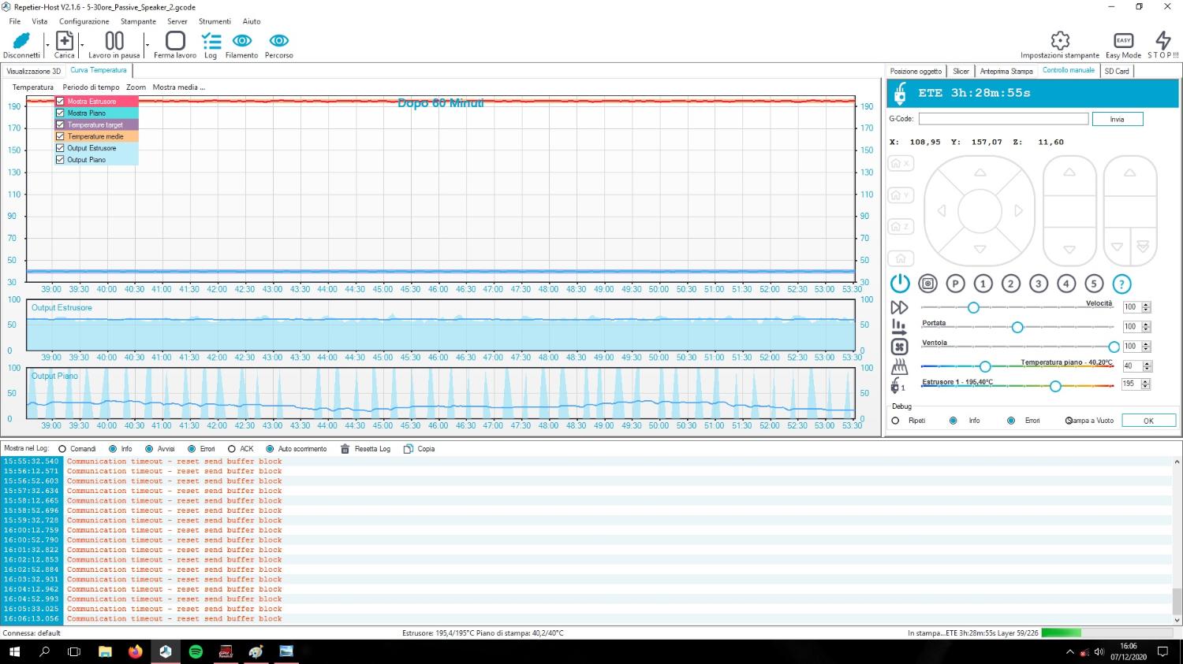Image resolution: width=1183 pixels, height=664 pixels.
Task: Toggle the Output Piano checkbox
Action: (60, 160)
